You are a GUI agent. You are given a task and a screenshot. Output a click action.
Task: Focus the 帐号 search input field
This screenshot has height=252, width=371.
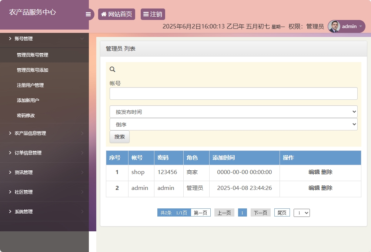(233, 93)
